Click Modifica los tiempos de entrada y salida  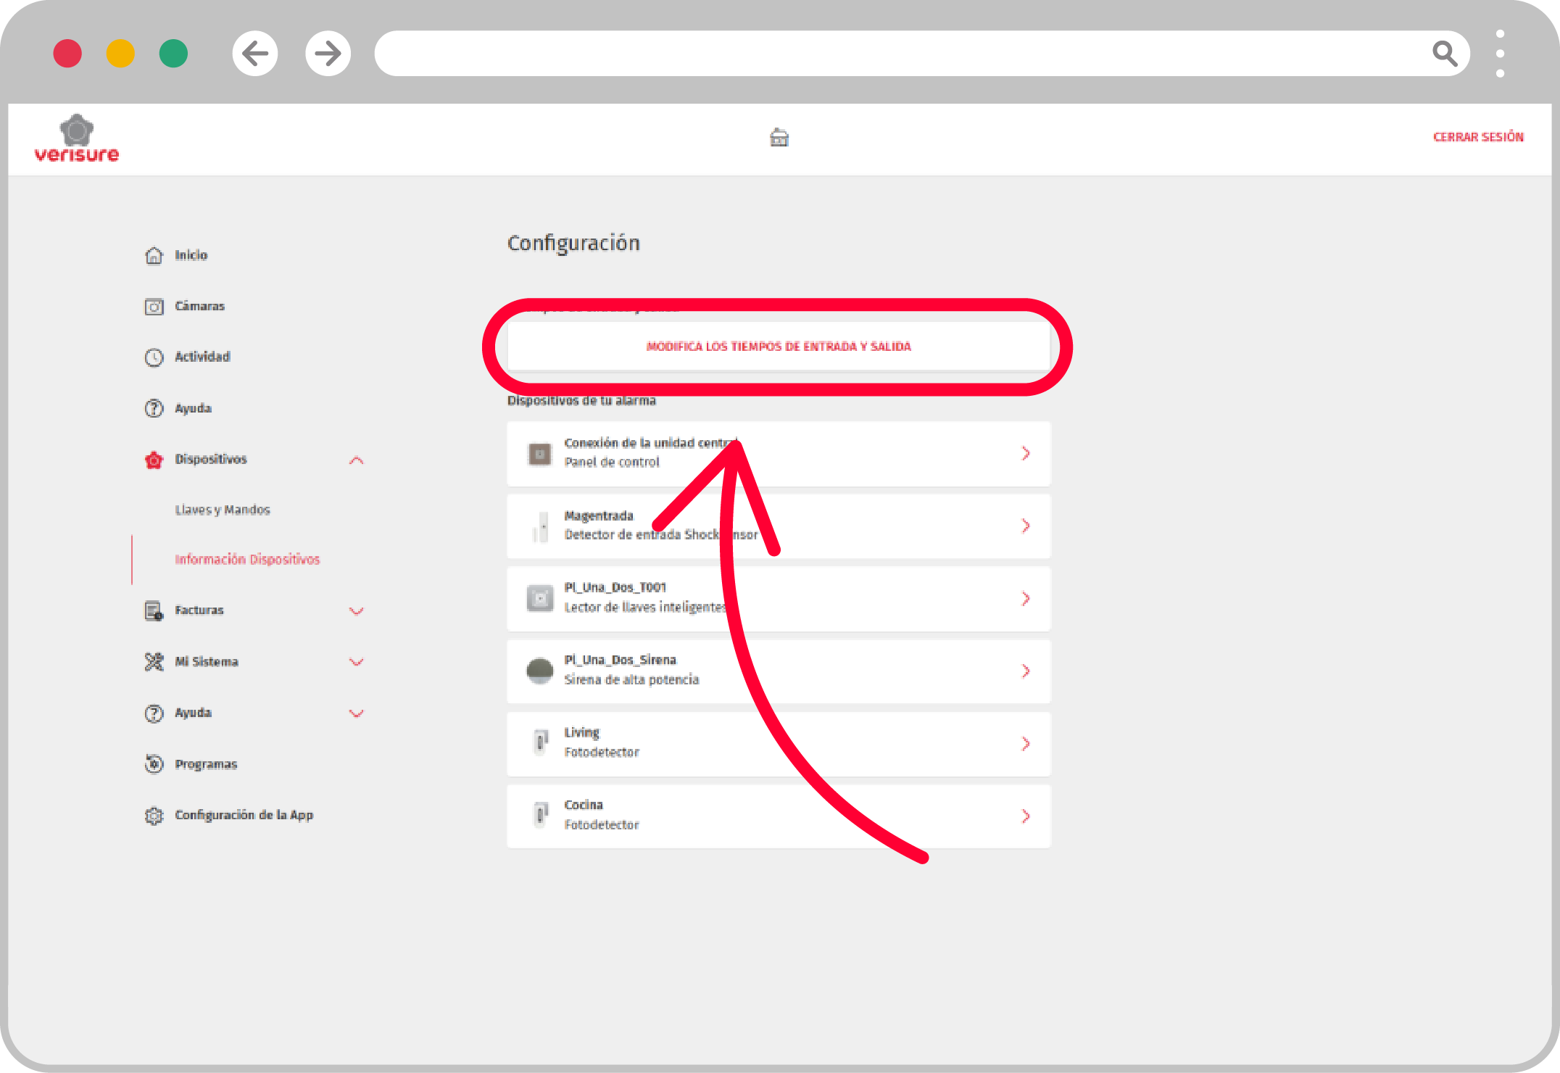pyautogui.click(x=779, y=347)
